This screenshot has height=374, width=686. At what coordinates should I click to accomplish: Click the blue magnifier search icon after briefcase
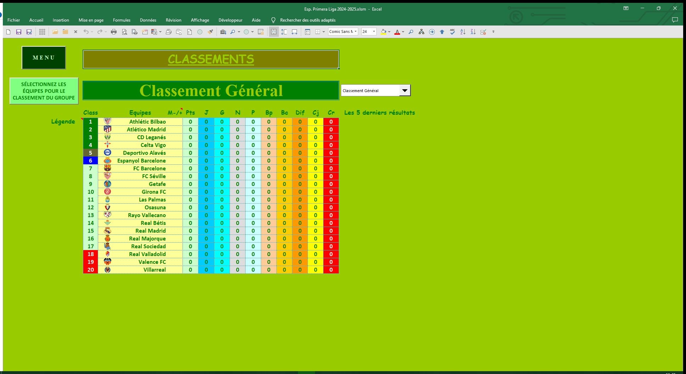tap(232, 32)
